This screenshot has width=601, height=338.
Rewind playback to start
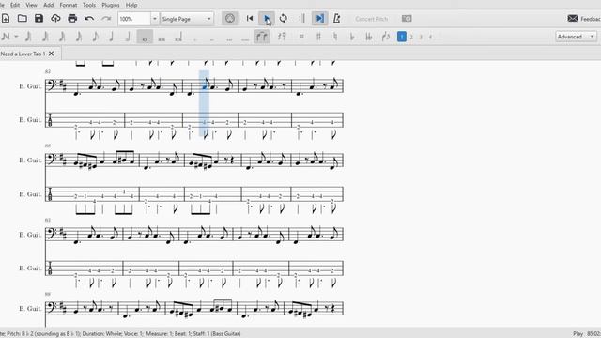coord(250,19)
